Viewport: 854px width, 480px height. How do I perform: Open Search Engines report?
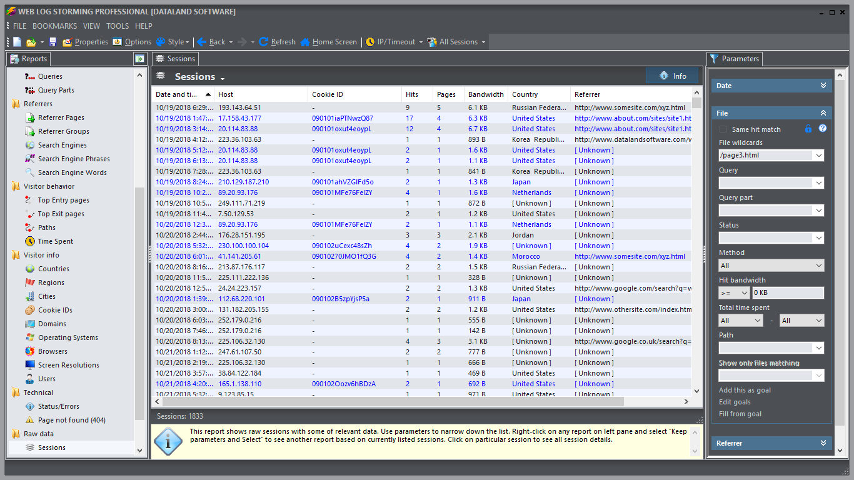62,145
